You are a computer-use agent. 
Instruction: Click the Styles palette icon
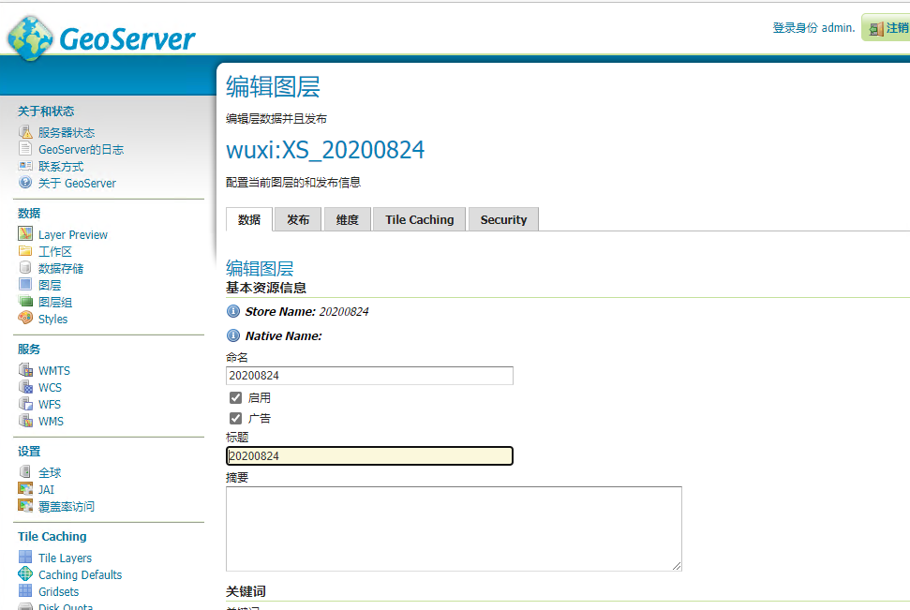25,319
